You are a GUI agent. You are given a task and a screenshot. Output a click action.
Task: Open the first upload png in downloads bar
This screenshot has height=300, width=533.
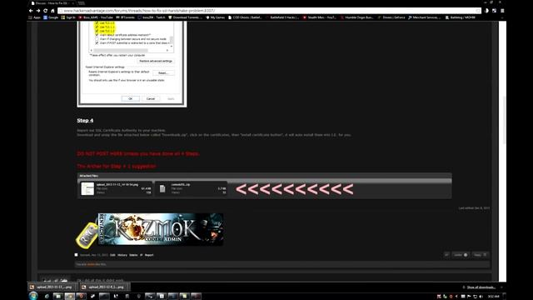click(x=52, y=287)
